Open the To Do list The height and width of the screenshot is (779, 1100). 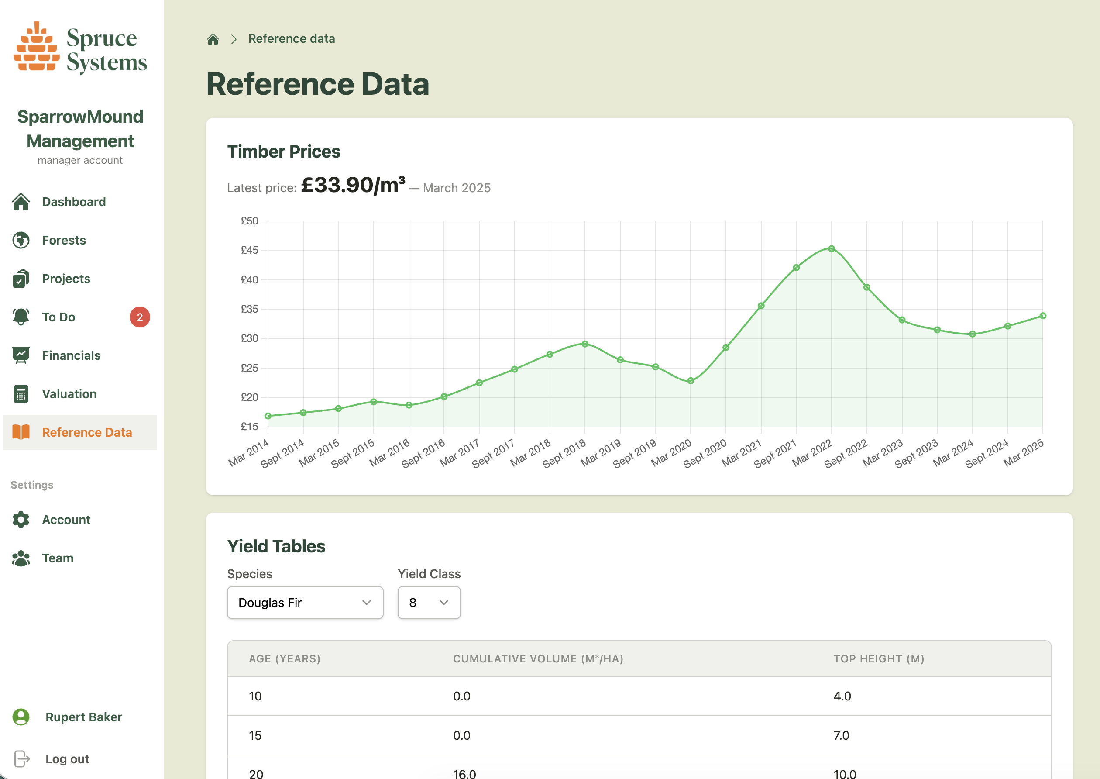[80, 317]
